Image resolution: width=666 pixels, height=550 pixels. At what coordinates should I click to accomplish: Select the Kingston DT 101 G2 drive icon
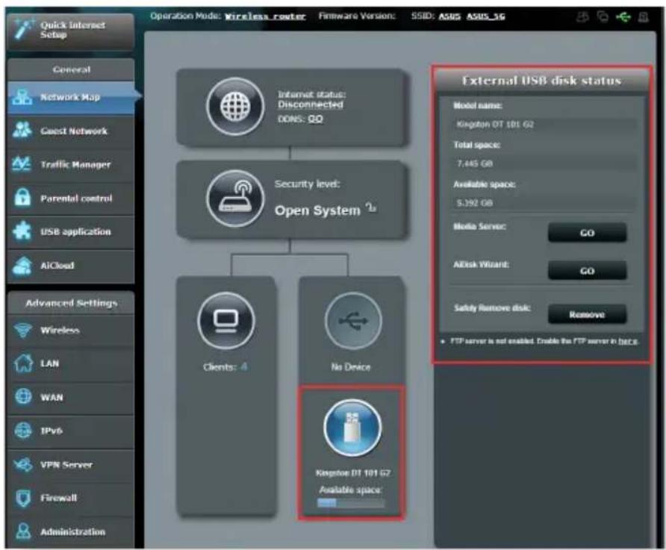point(352,428)
